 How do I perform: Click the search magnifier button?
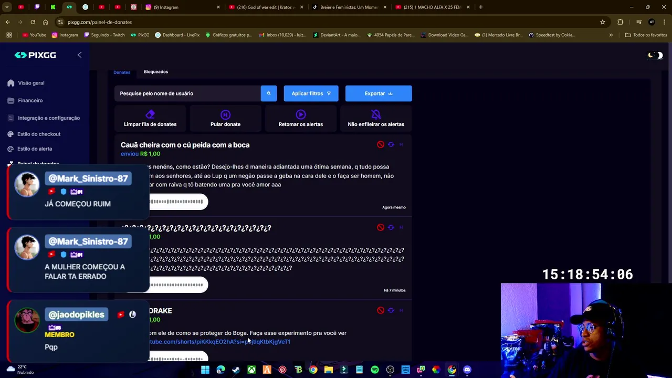click(268, 93)
